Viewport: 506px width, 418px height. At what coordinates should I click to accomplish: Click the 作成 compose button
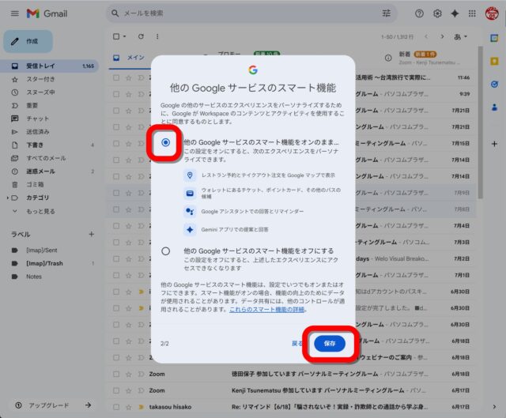click(x=28, y=41)
